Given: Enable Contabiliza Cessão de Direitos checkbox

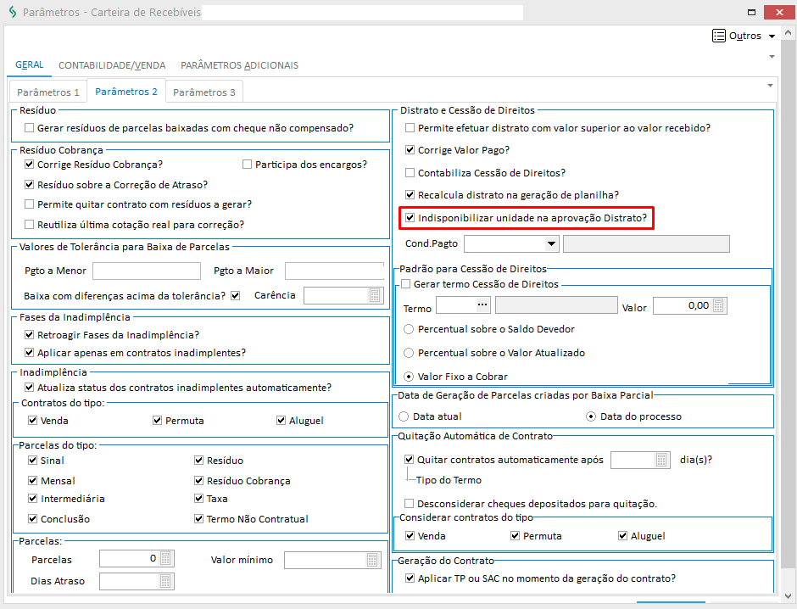Looking at the screenshot, I should [410, 173].
